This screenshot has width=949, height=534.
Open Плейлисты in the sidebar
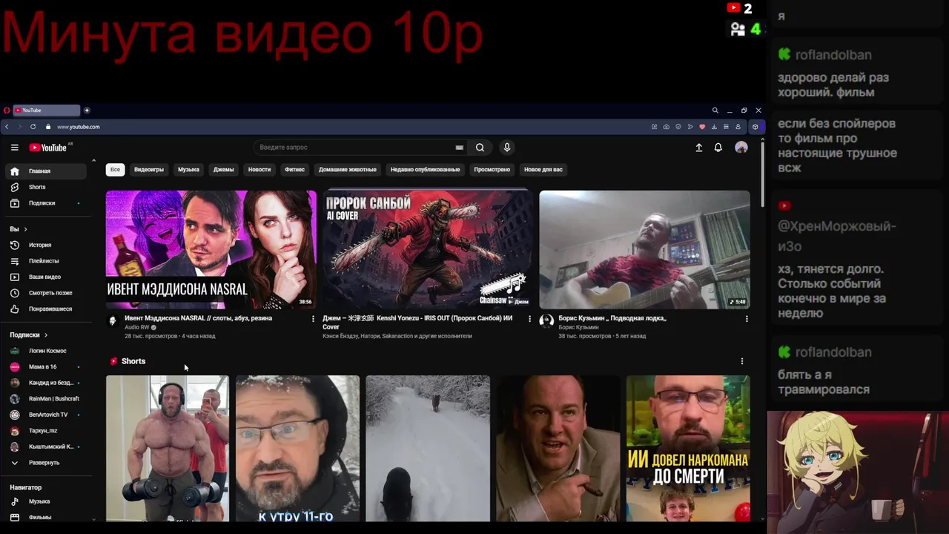coord(46,261)
